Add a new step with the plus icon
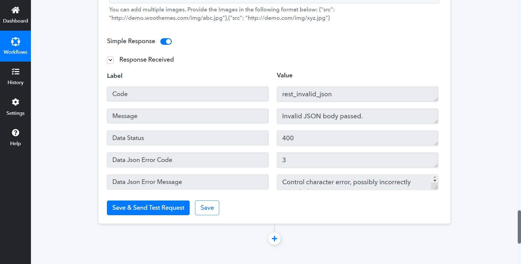 (x=274, y=239)
